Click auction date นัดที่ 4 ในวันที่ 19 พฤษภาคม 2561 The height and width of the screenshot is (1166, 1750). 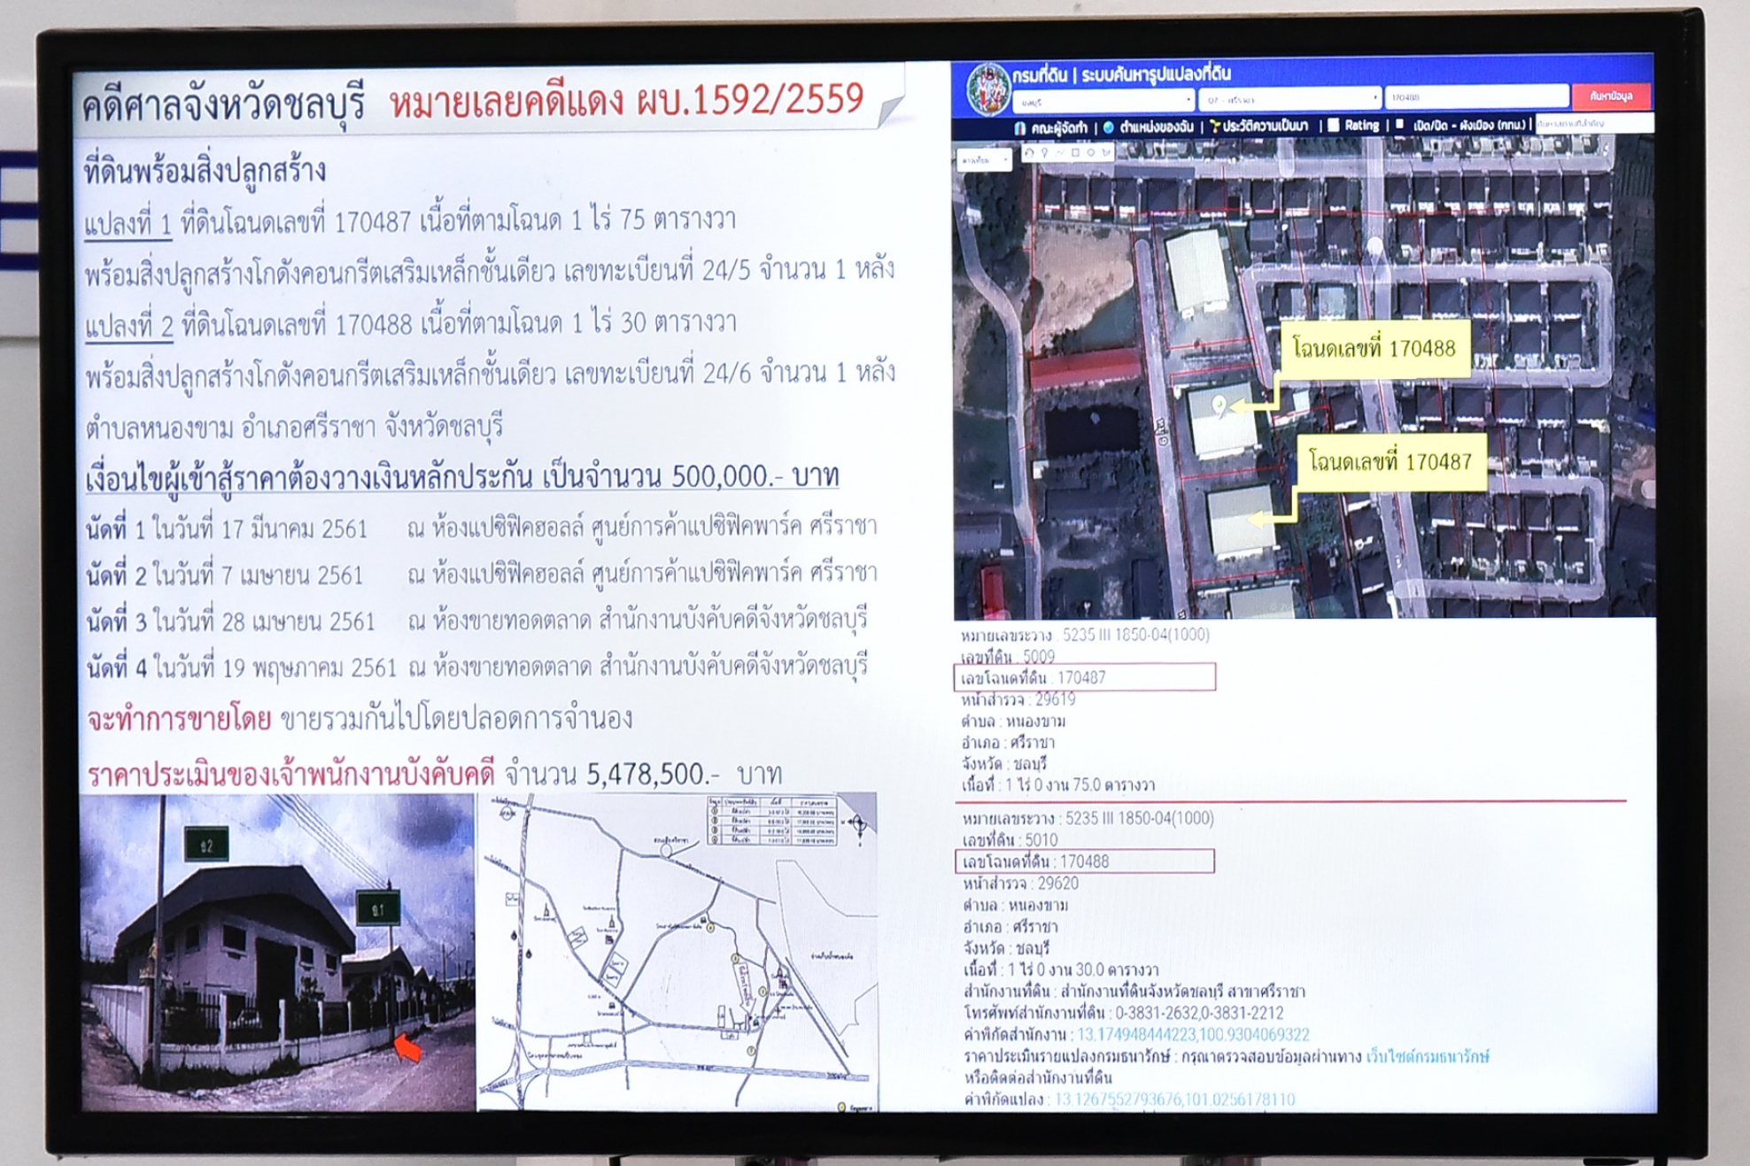click(x=242, y=668)
